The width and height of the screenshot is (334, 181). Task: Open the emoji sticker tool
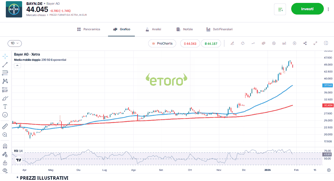tap(5, 115)
